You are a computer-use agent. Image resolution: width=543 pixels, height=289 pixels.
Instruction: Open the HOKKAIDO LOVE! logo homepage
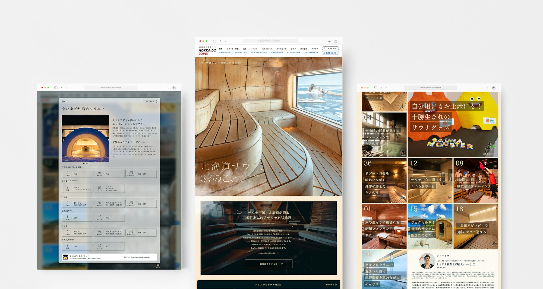pyautogui.click(x=207, y=51)
